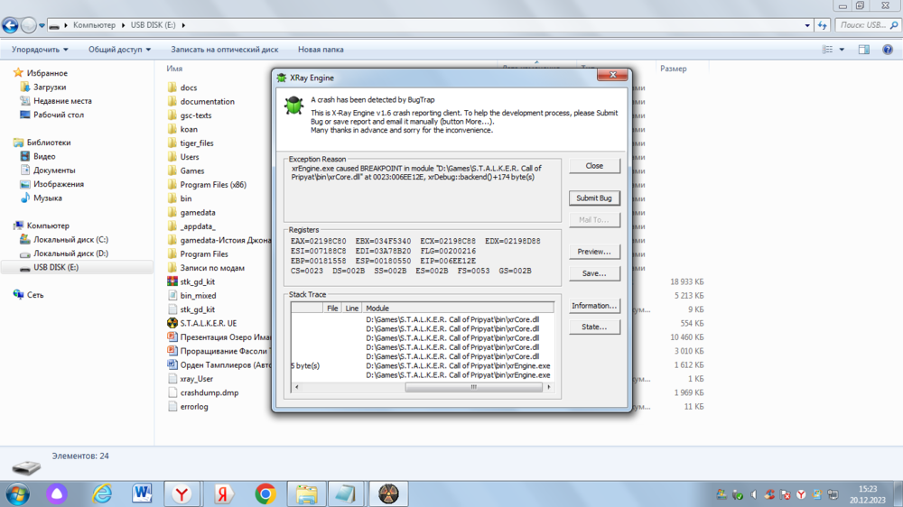The width and height of the screenshot is (903, 507).
Task: Change view mode icon in Explorer toolbar
Action: 827,50
